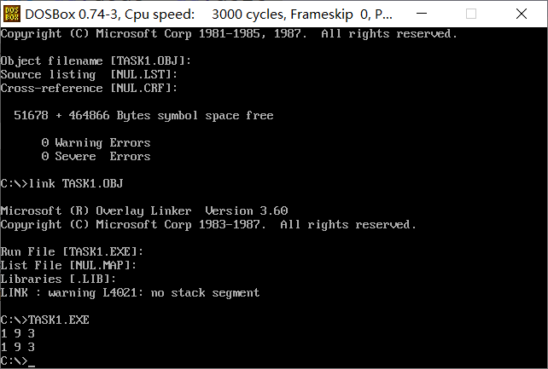
Task: Click the 'Run File [TASK1.EXE]' line
Action: (72, 251)
